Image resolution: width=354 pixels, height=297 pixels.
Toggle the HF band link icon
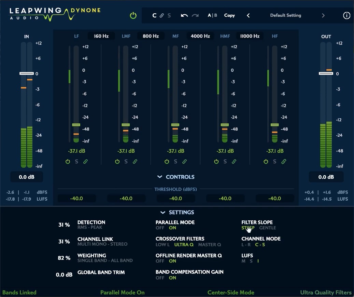284,161
